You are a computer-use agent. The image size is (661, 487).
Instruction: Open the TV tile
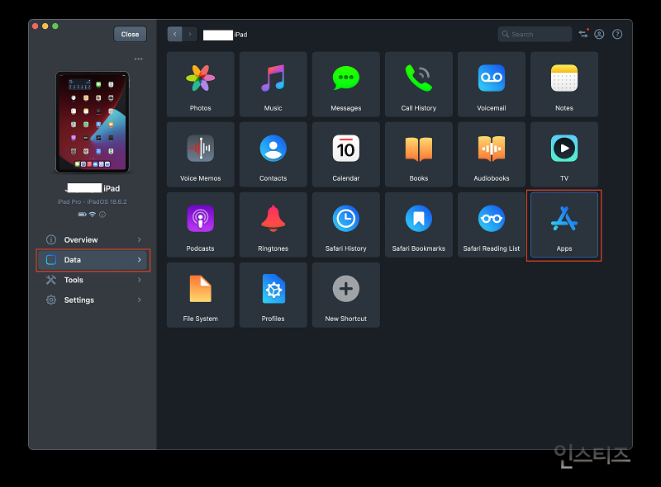(x=564, y=154)
